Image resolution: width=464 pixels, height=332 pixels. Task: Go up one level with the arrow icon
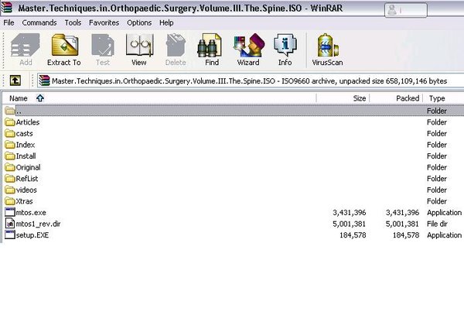click(15, 80)
